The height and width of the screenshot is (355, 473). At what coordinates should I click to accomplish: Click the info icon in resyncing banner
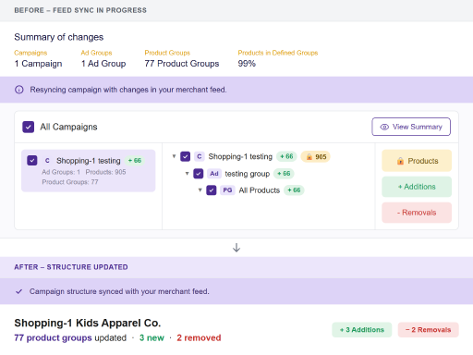tap(19, 90)
